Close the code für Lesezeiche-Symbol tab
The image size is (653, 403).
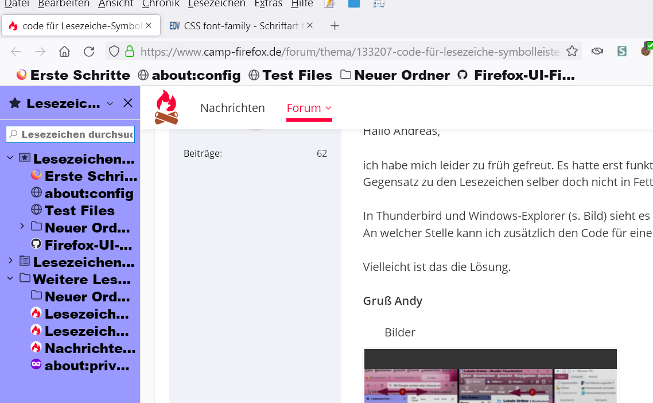[x=149, y=25]
